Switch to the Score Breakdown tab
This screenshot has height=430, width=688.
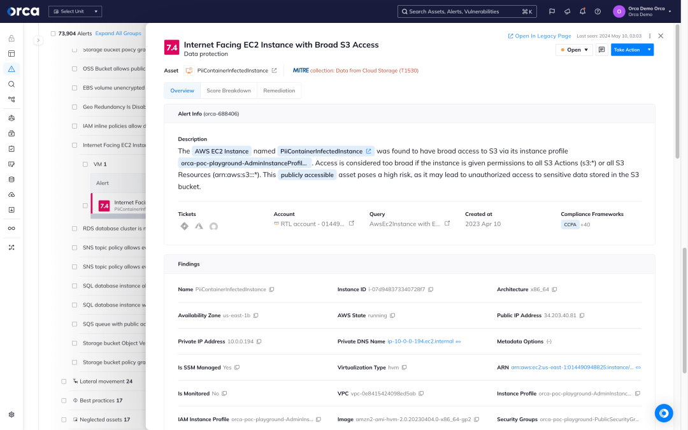(x=229, y=90)
